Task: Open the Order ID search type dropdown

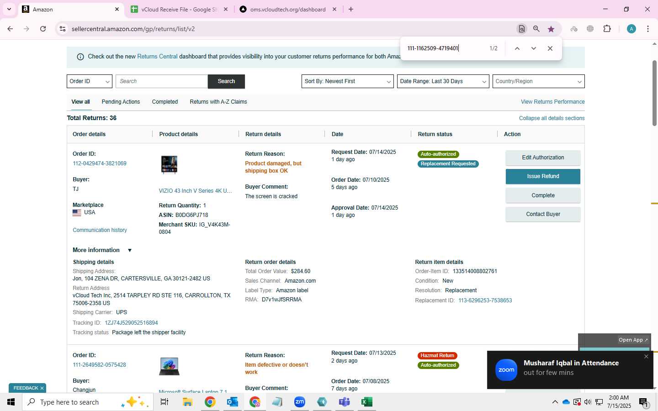Action: 90,81
